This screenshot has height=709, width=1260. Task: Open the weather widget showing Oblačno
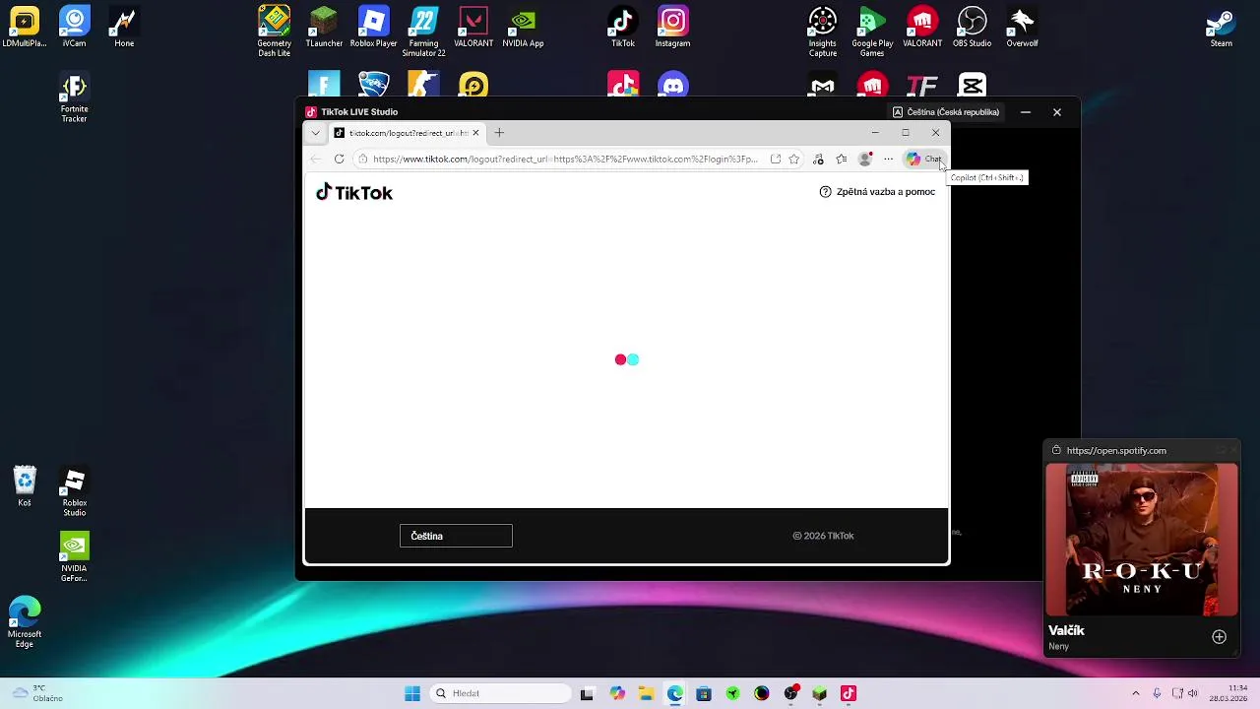36,693
